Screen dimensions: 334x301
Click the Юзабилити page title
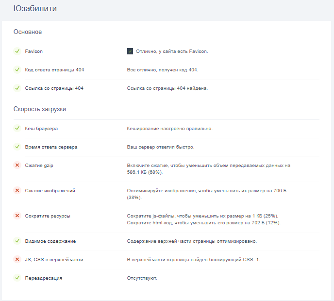click(x=35, y=8)
